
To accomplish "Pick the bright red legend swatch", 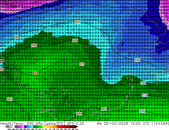I will coord(58,127).
